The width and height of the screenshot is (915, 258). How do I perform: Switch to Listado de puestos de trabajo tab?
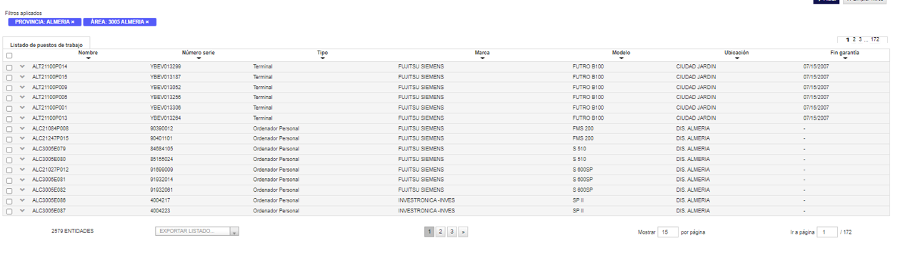pyautogui.click(x=46, y=45)
